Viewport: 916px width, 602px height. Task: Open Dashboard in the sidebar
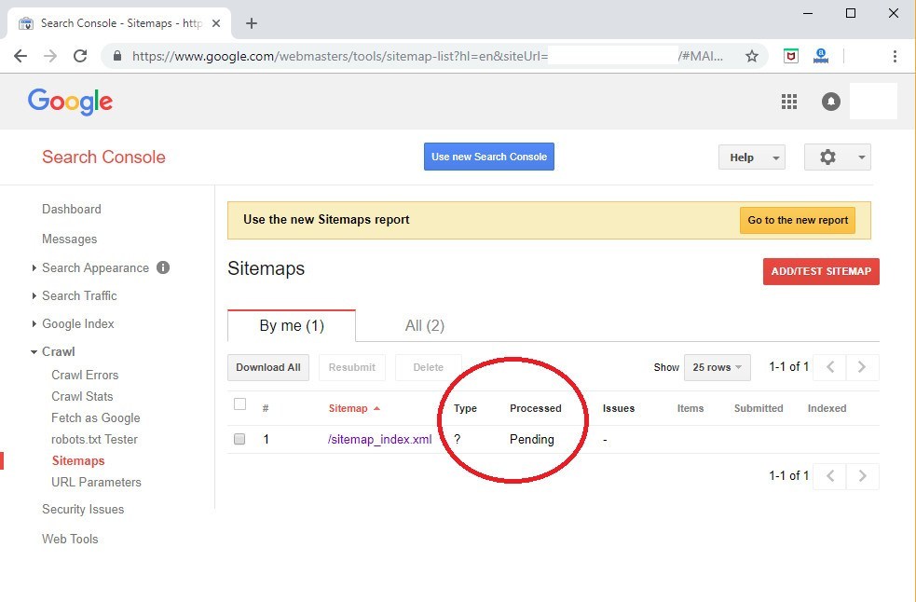point(71,210)
